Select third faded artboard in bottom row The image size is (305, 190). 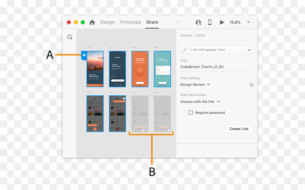click(x=140, y=113)
